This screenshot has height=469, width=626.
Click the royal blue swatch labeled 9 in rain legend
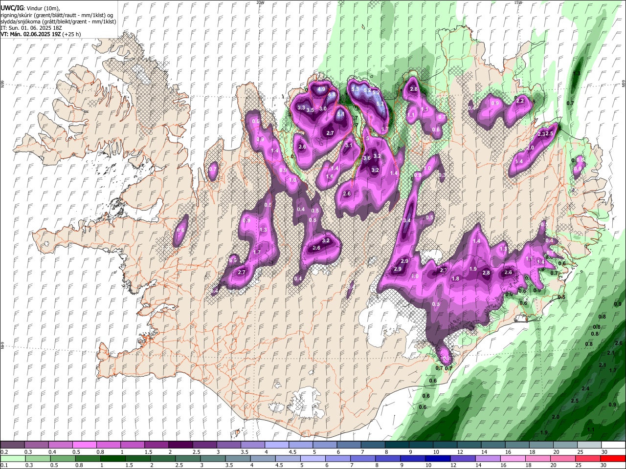click(412, 459)
